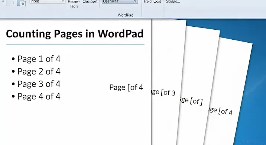This screenshot has height=145, width=266.
Task: Click the 'Claclovet' ribbon button
Action: (x=90, y=1)
